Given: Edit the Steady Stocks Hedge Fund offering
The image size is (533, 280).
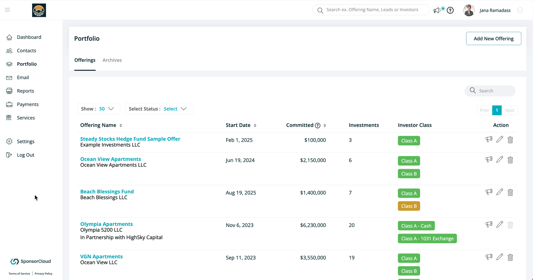Looking at the screenshot, I should (499, 140).
